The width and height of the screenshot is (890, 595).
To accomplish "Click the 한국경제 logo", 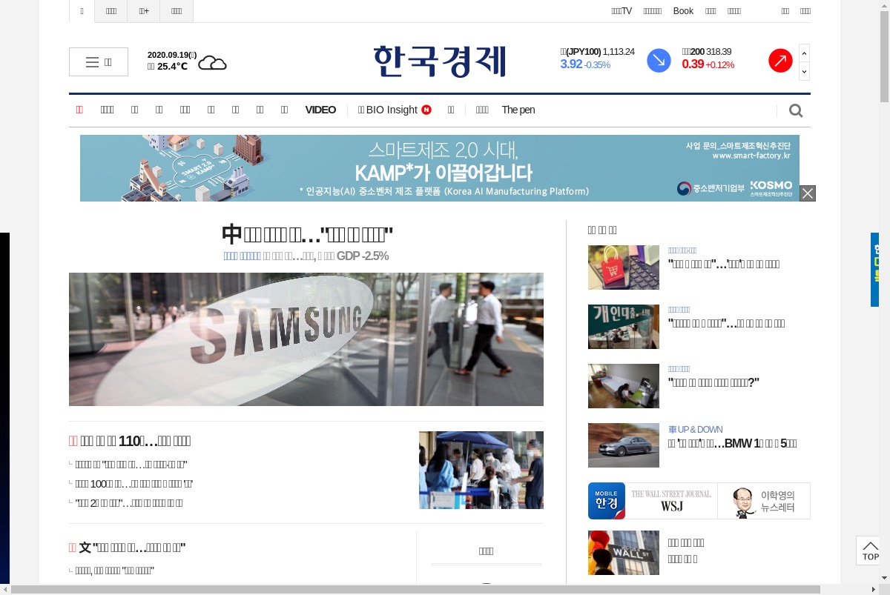I will click(x=440, y=61).
